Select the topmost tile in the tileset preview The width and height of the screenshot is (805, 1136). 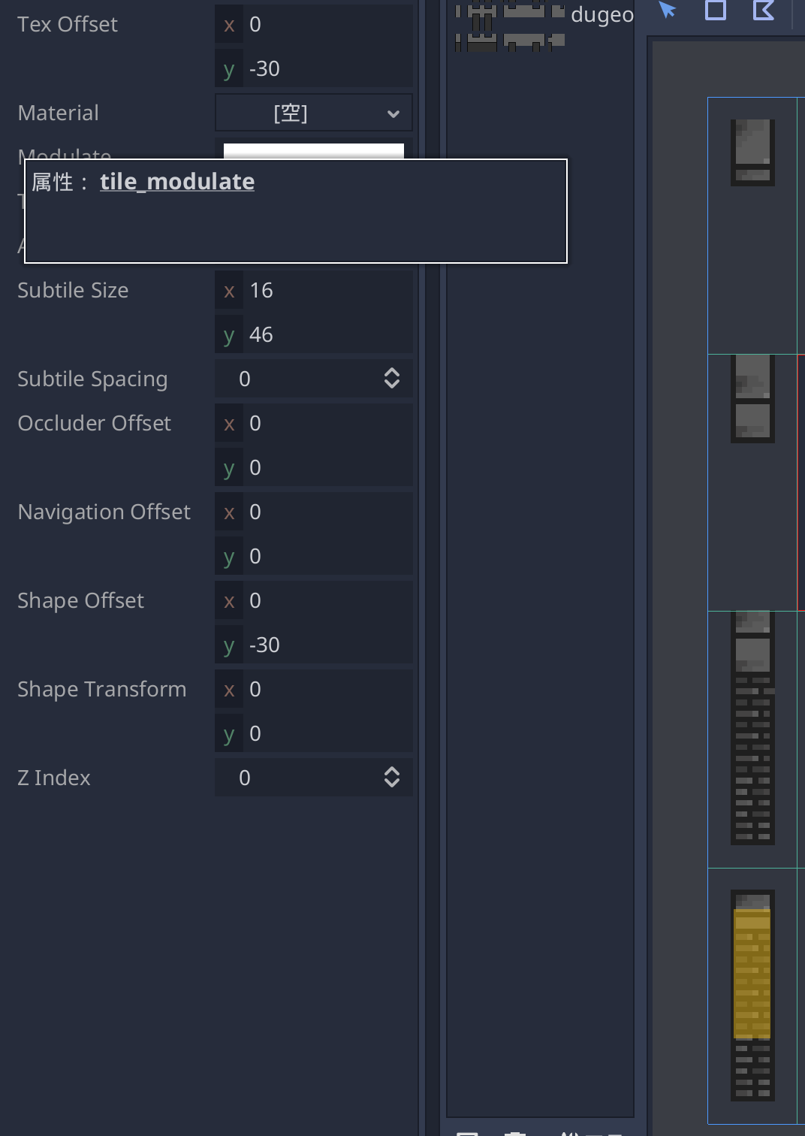752,150
